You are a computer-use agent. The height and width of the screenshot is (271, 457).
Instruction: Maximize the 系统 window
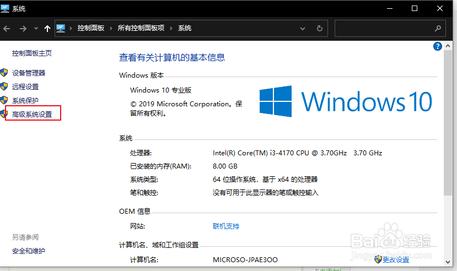pos(415,8)
